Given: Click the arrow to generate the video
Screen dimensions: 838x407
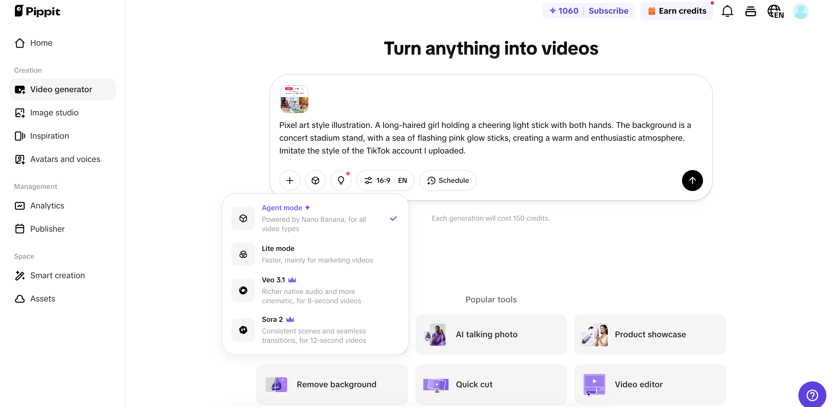Looking at the screenshot, I should point(692,181).
